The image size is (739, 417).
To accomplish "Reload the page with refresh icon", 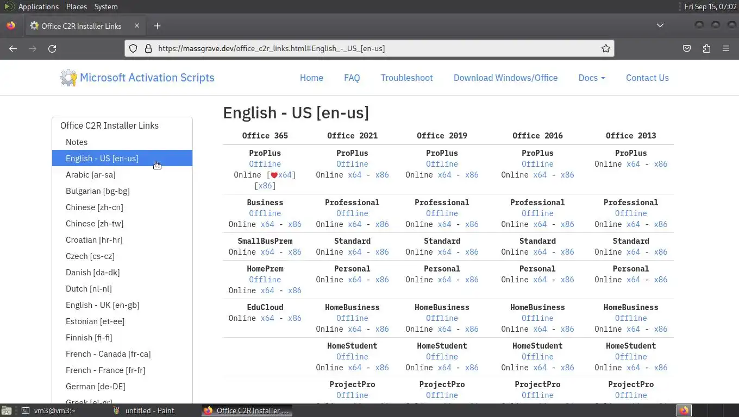I will [52, 48].
